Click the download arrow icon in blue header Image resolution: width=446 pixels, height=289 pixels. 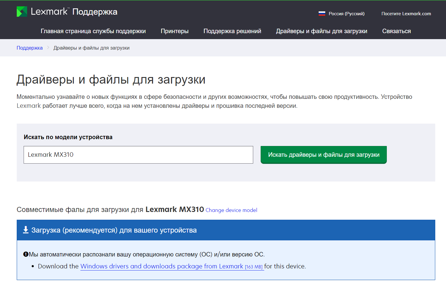(x=26, y=230)
